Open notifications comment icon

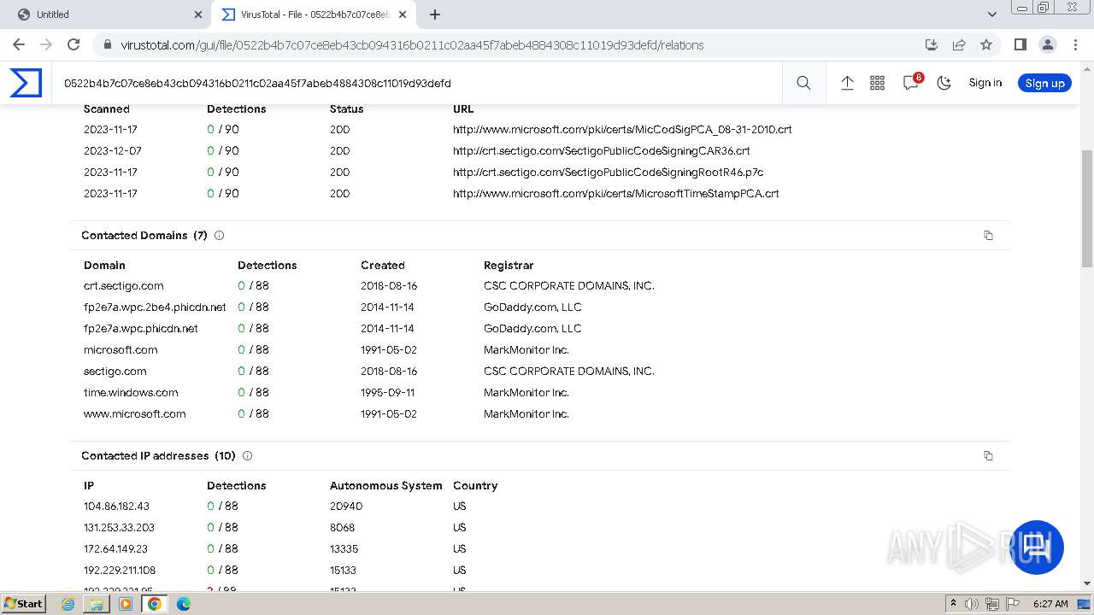pos(911,83)
